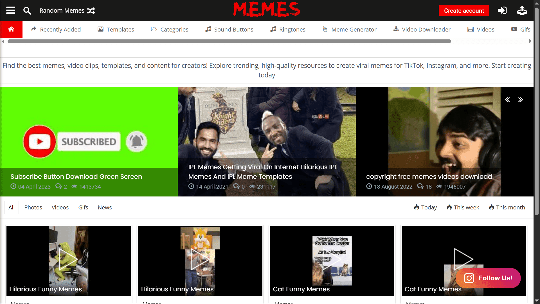Viewport: 540px width, 304px height.
Task: Play the Cat Funny Memes video thumbnail
Action: (332, 259)
